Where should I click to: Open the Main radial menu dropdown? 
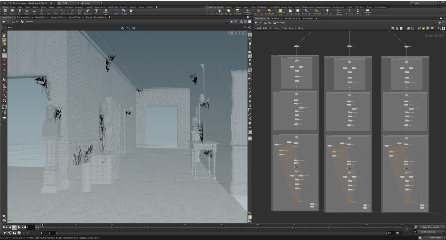tap(91, 3)
